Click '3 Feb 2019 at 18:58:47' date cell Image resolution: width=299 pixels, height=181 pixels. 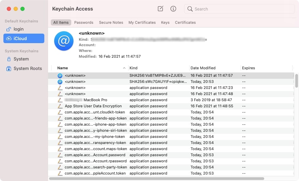(x=211, y=100)
